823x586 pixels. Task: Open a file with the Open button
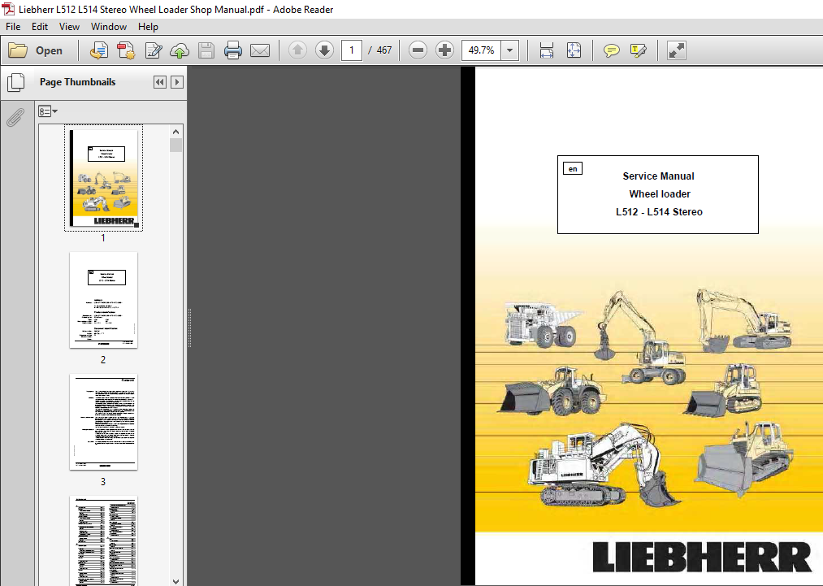(x=35, y=50)
